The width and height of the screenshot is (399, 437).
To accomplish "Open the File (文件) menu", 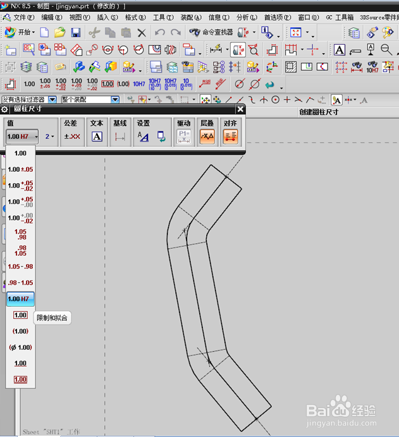I will [24, 17].
